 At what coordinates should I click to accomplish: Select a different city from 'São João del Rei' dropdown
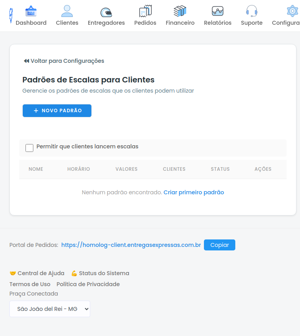coord(49,309)
